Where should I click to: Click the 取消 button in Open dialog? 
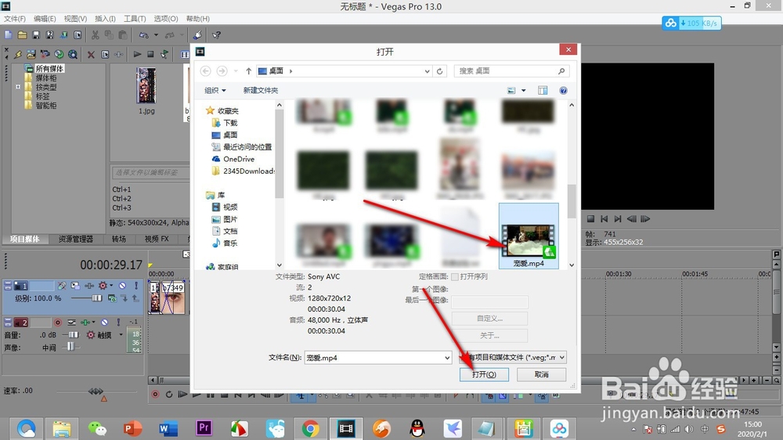(541, 374)
